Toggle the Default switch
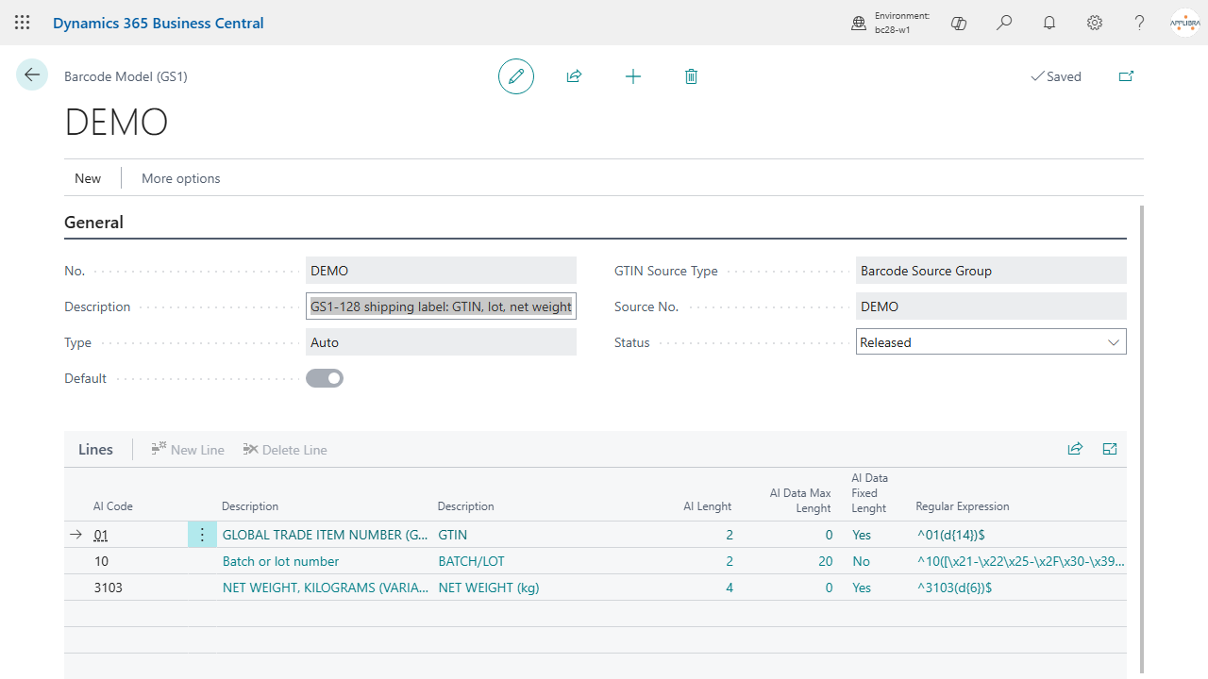 click(x=325, y=378)
